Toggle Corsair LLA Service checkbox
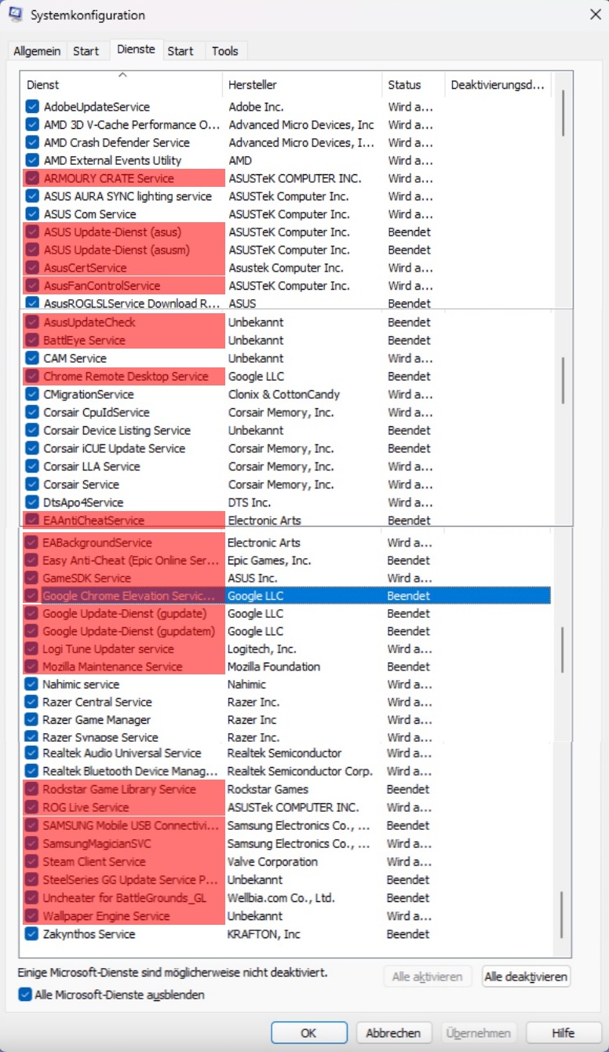Viewport: 609px width, 1052px height. [32, 466]
